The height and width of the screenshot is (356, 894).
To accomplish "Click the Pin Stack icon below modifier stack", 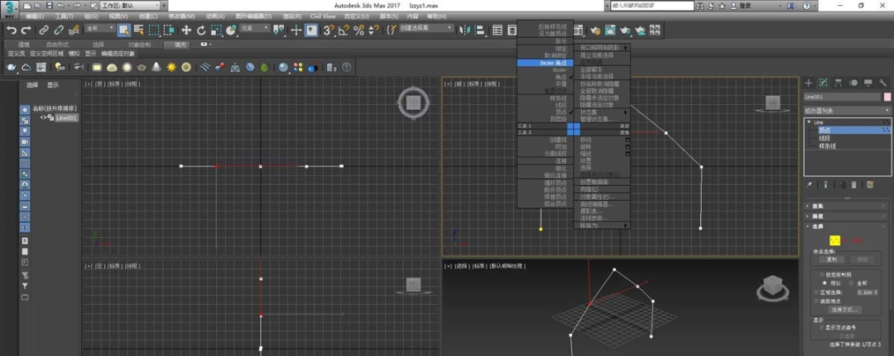I will click(809, 184).
